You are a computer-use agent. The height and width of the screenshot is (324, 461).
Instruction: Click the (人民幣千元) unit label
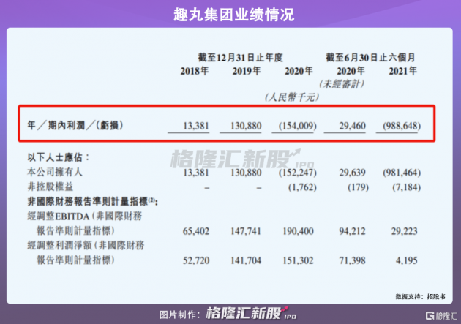tap(292, 97)
